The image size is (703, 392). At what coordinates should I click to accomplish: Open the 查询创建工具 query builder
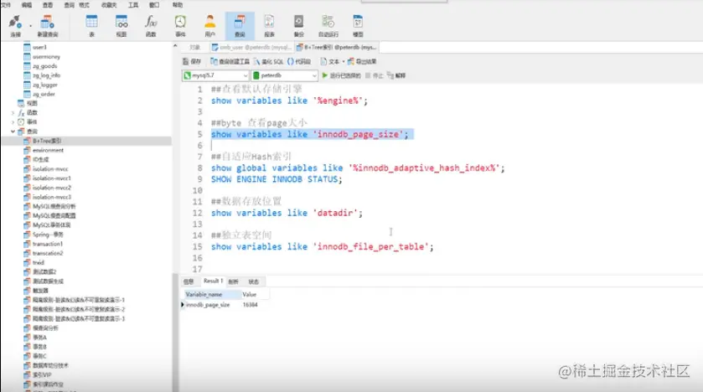[x=230, y=61]
